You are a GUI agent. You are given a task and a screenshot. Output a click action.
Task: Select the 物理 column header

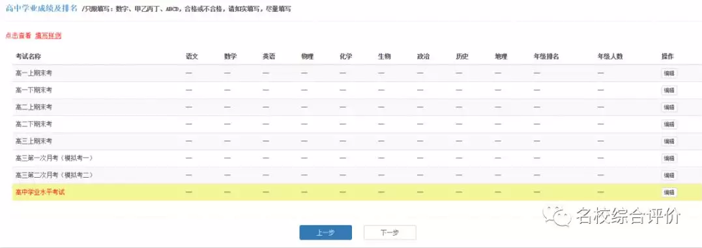click(308, 56)
